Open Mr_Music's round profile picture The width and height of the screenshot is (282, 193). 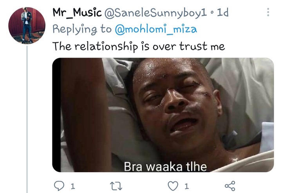point(27,25)
